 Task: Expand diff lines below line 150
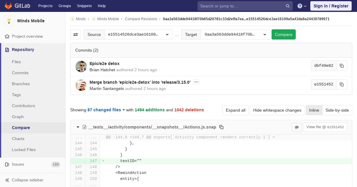click(85, 185)
